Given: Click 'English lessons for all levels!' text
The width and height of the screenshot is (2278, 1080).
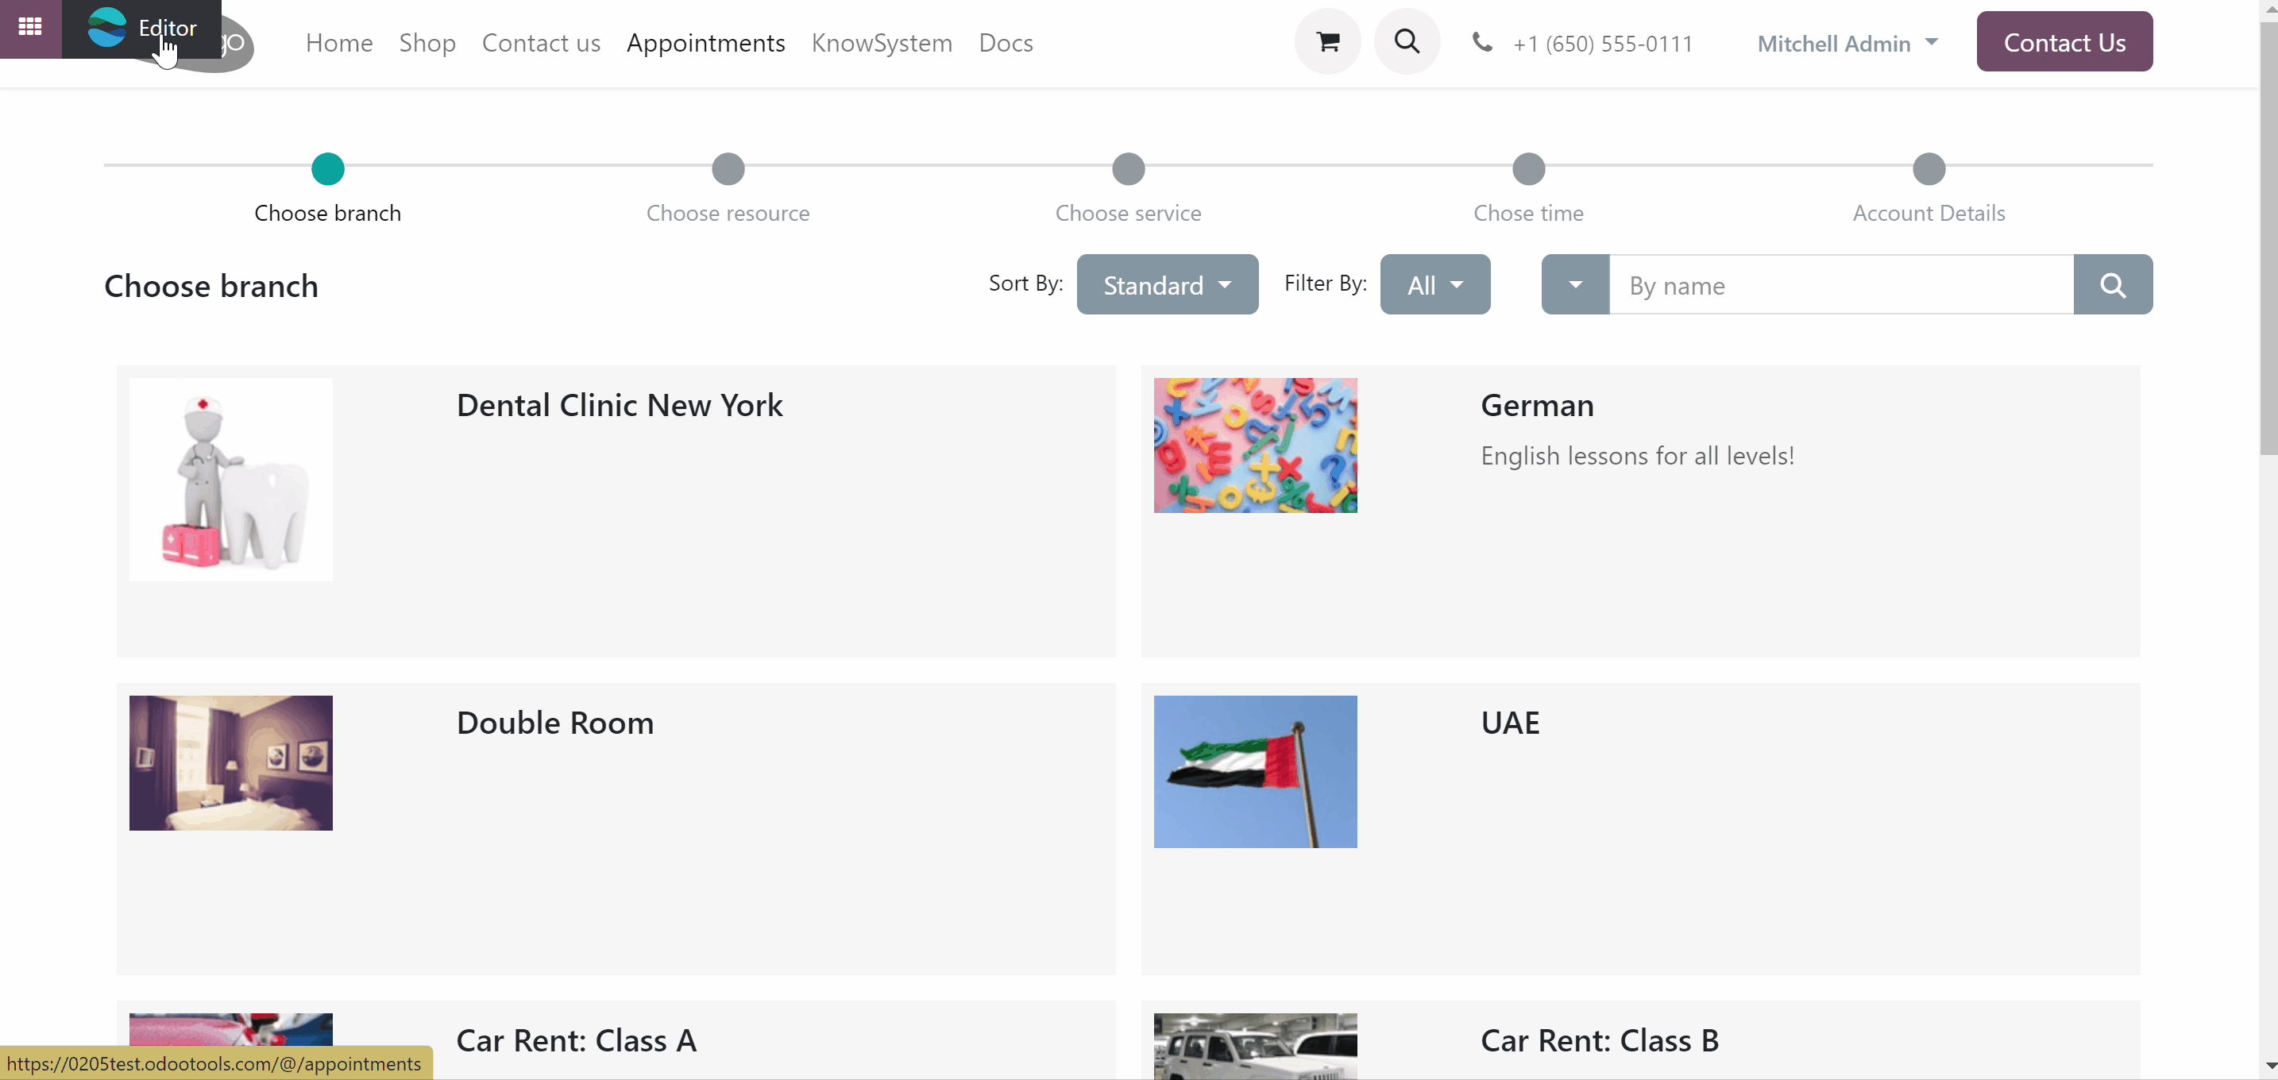Looking at the screenshot, I should point(1637,455).
